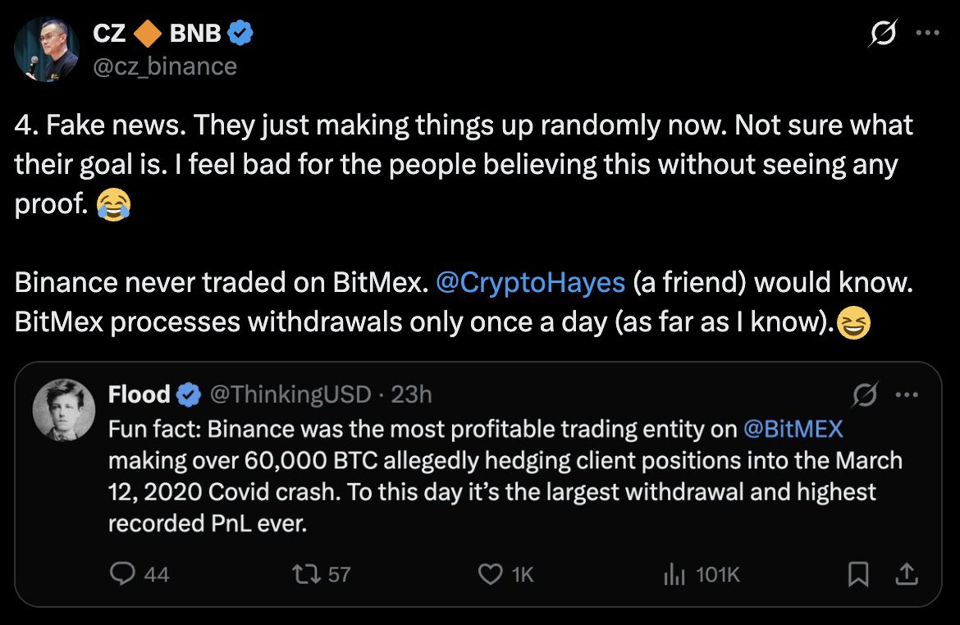Share Flood's quoted post
Viewport: 960px width, 625px height.
[x=907, y=574]
